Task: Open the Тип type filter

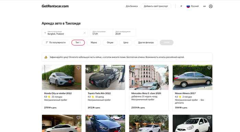Action: pyautogui.click(x=78, y=42)
